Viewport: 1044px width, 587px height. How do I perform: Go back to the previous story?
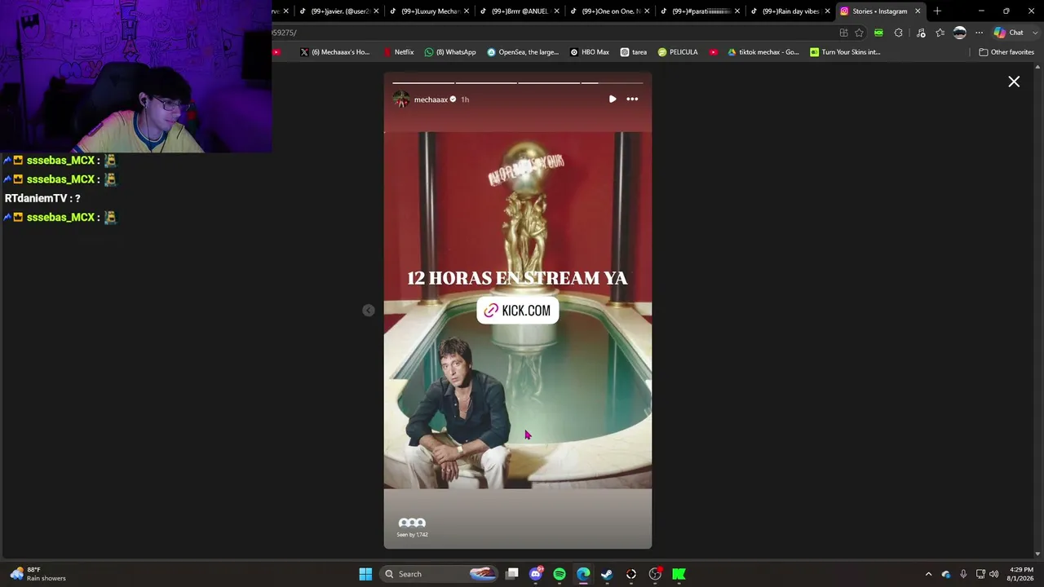[x=369, y=310]
